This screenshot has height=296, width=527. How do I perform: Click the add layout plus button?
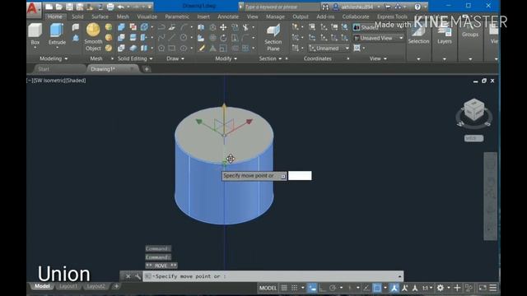pos(116,286)
